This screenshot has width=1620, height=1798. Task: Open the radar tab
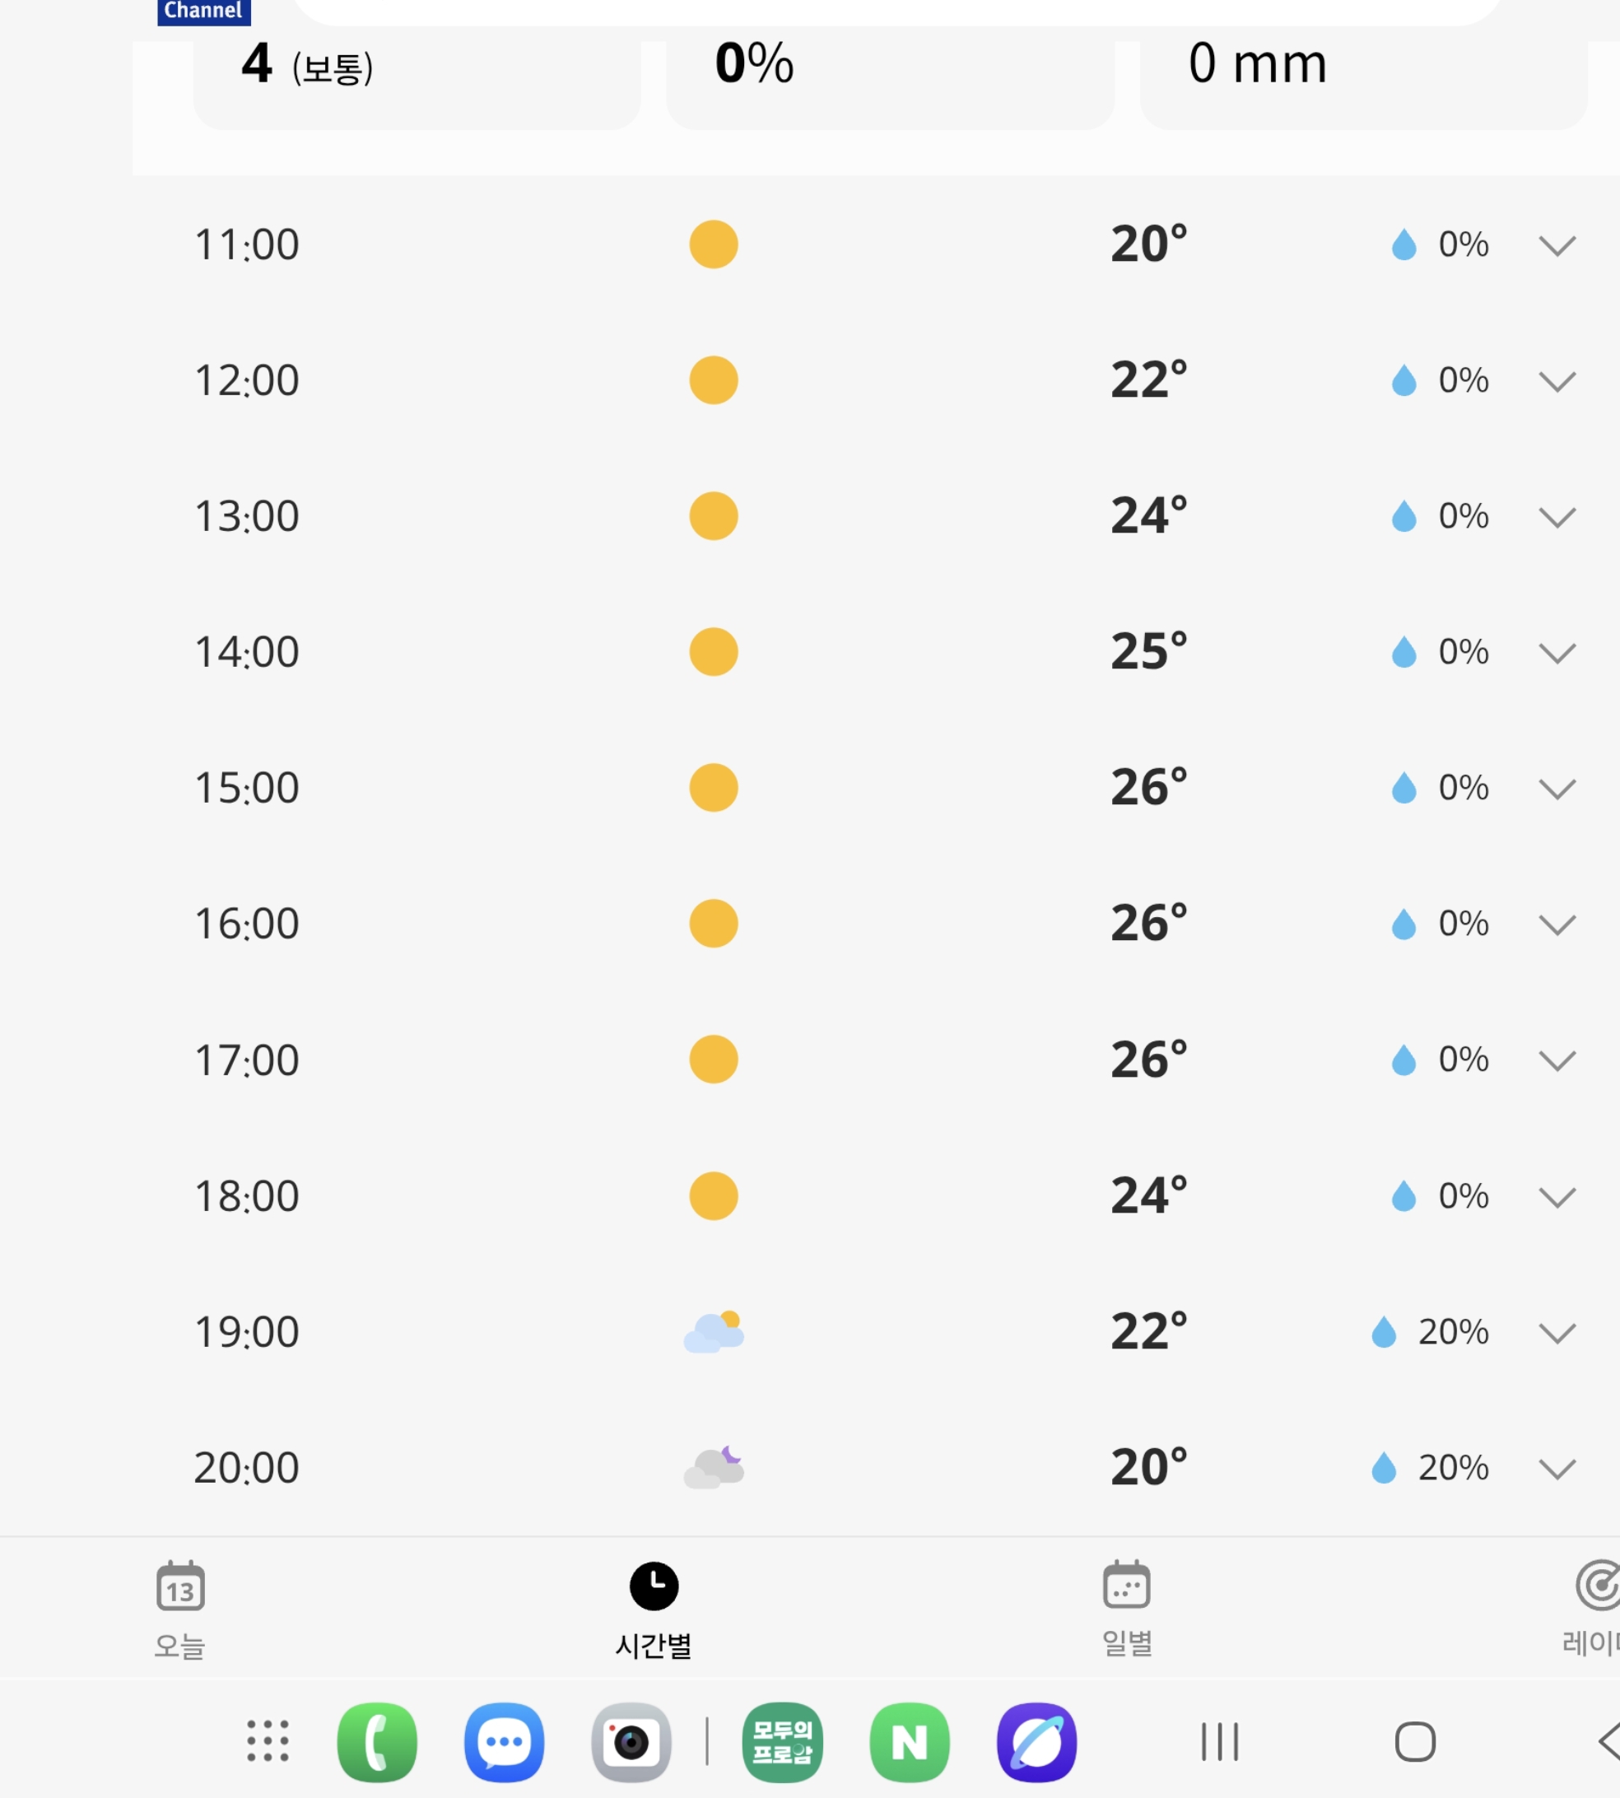pyautogui.click(x=1595, y=1609)
